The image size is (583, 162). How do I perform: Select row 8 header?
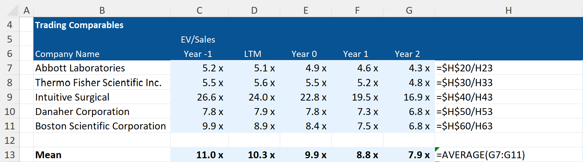click(x=10, y=82)
